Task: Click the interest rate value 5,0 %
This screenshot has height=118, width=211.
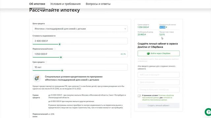Action: pyautogui.click(x=162, y=34)
